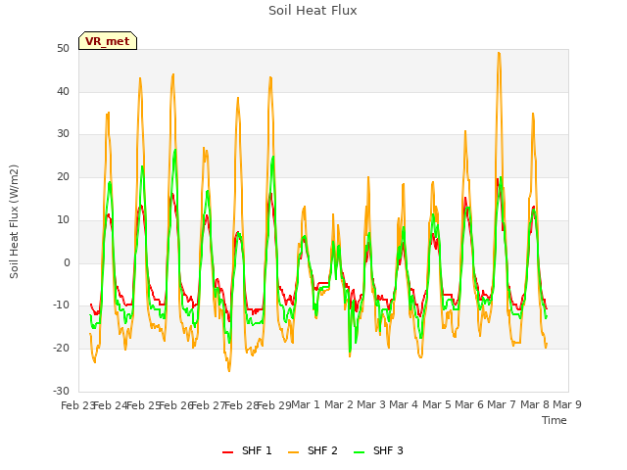627x470 pixels.
Task: Toggle SHF 2 series in legend
Action: click(x=313, y=450)
